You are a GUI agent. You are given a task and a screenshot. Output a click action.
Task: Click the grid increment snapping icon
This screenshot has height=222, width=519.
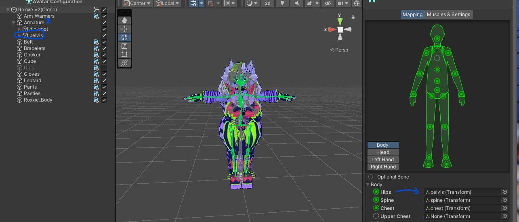(x=210, y=3)
